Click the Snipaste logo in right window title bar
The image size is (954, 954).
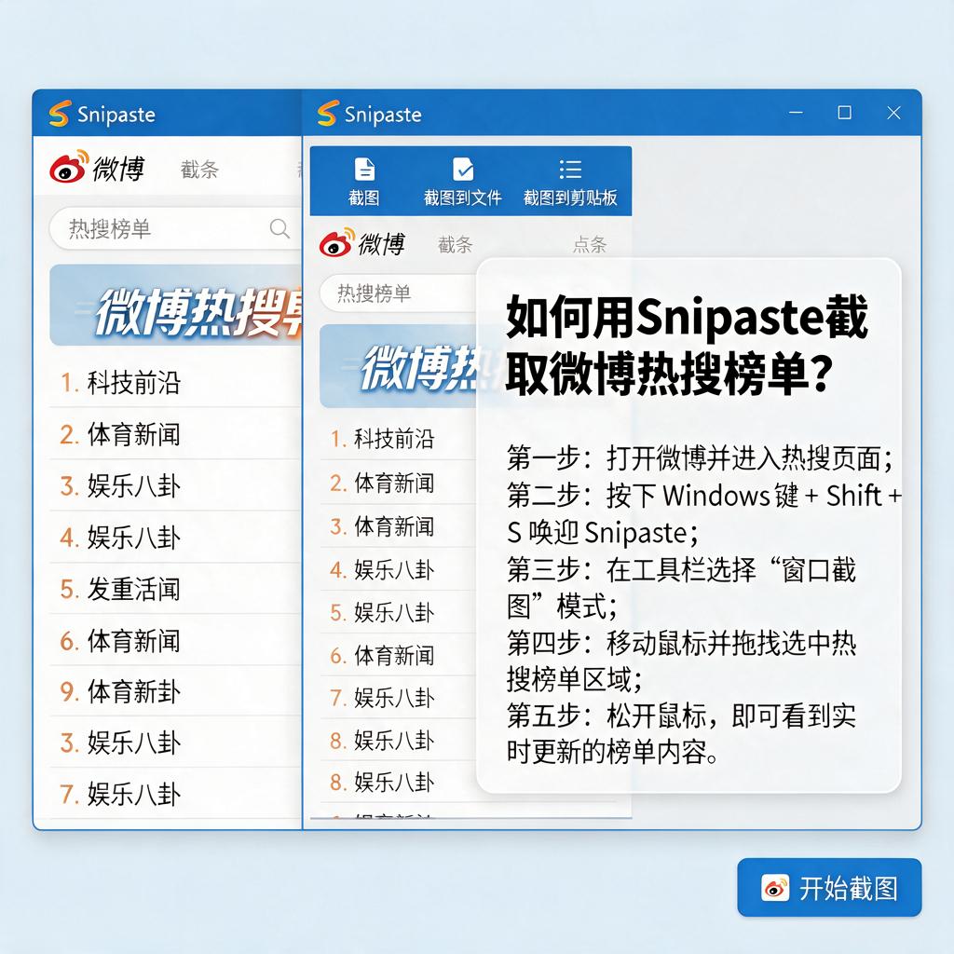coord(327,114)
